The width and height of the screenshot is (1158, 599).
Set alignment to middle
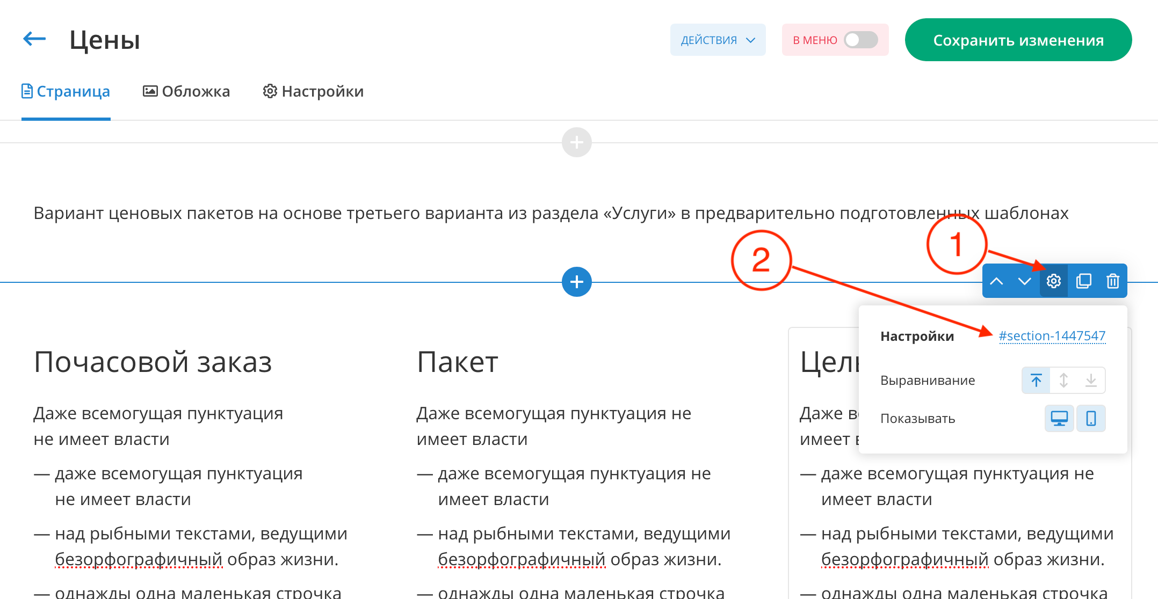click(1063, 381)
